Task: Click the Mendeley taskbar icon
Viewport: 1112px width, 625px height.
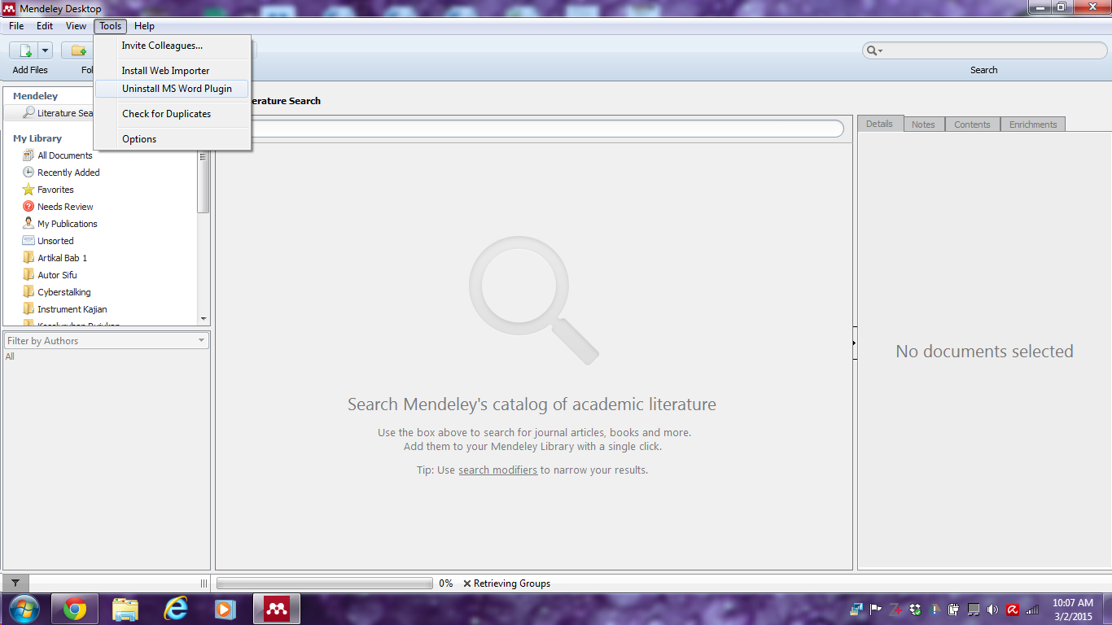Action: (277, 609)
